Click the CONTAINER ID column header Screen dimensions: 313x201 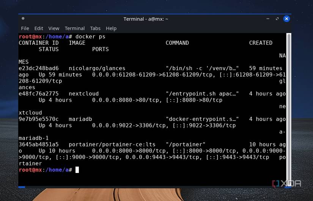click(x=39, y=43)
